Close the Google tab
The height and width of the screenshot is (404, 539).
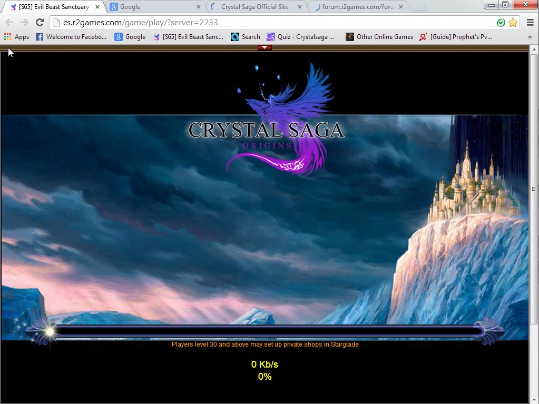pyautogui.click(x=199, y=7)
